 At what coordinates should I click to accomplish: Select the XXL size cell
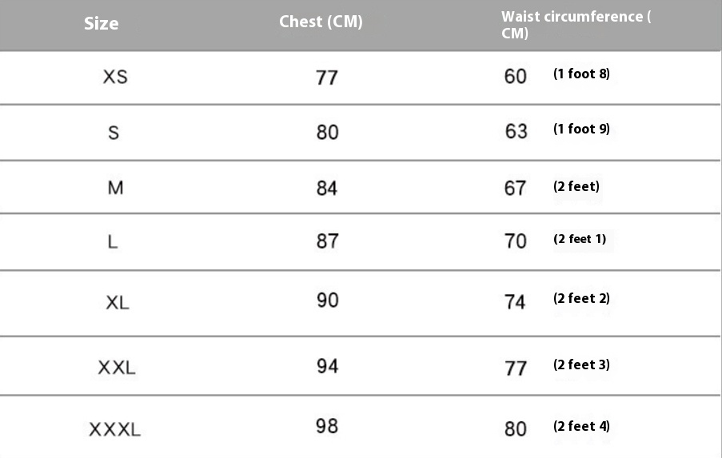click(x=117, y=368)
